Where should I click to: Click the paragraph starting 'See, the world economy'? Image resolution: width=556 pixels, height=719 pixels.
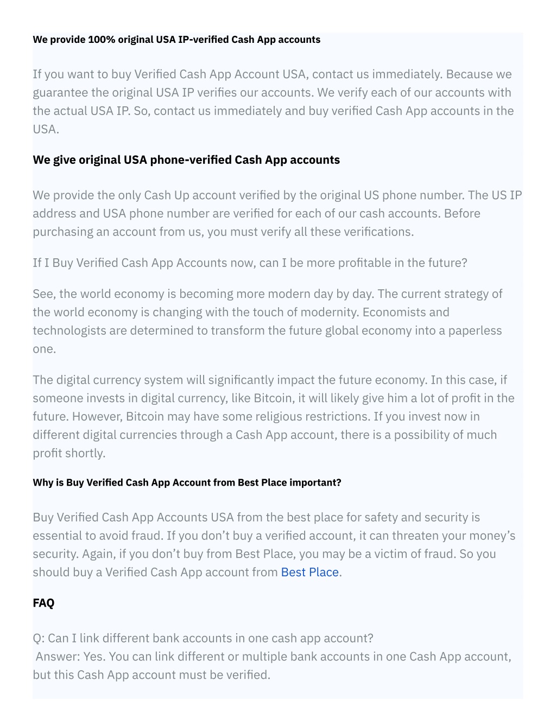tap(268, 321)
